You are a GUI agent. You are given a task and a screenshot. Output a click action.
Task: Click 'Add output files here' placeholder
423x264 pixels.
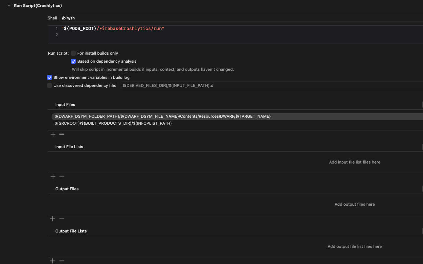pos(355,204)
